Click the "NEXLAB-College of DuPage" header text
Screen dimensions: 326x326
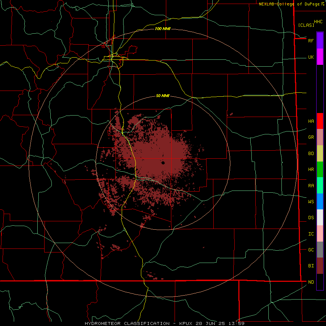pos(290,4)
